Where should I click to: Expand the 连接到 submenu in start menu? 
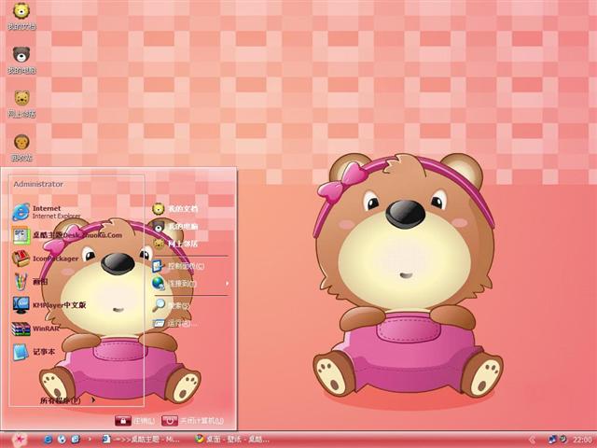point(190,284)
